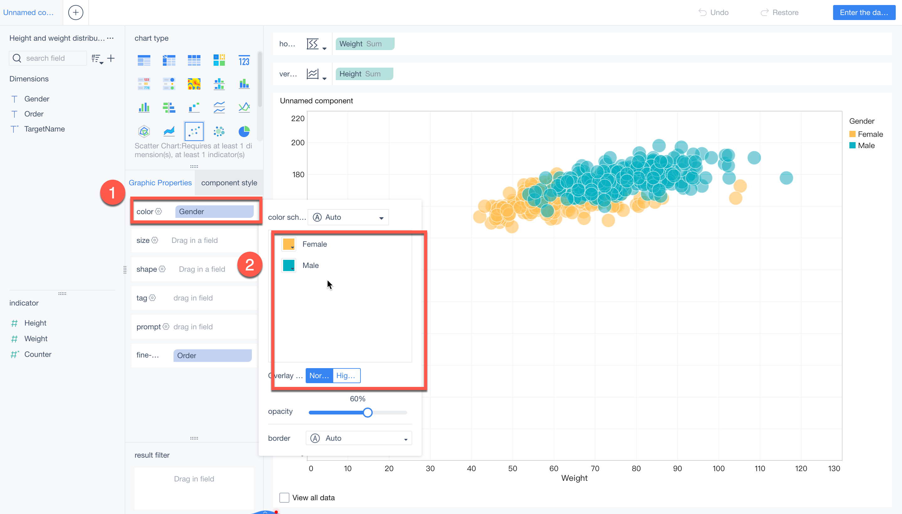Click the plus icon to add a field
The image size is (902, 514).
click(x=111, y=58)
